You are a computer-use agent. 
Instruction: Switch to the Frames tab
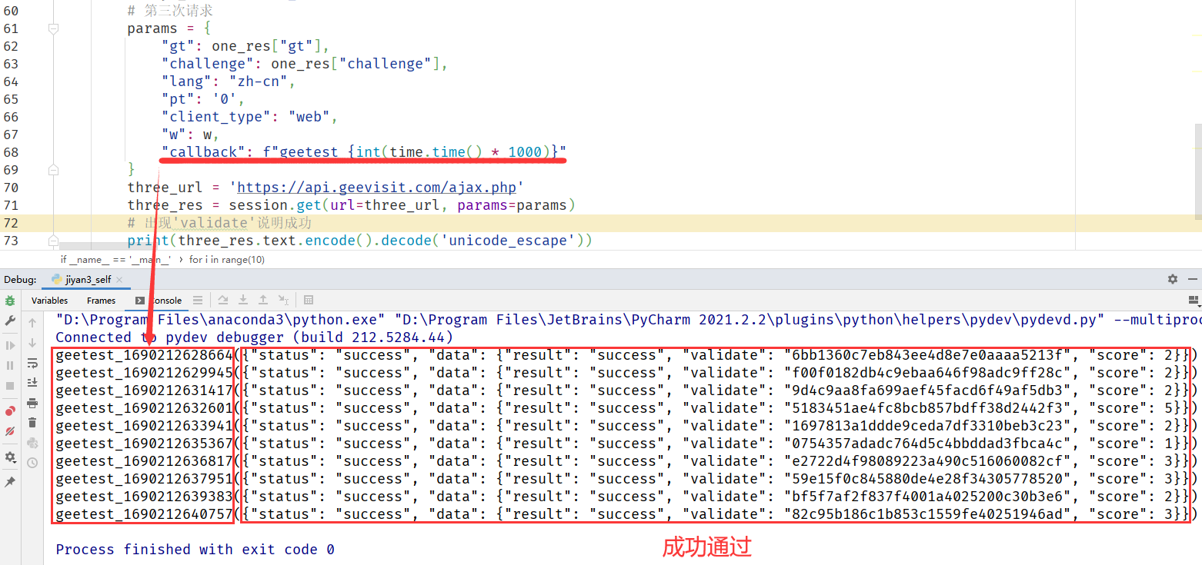pos(101,301)
